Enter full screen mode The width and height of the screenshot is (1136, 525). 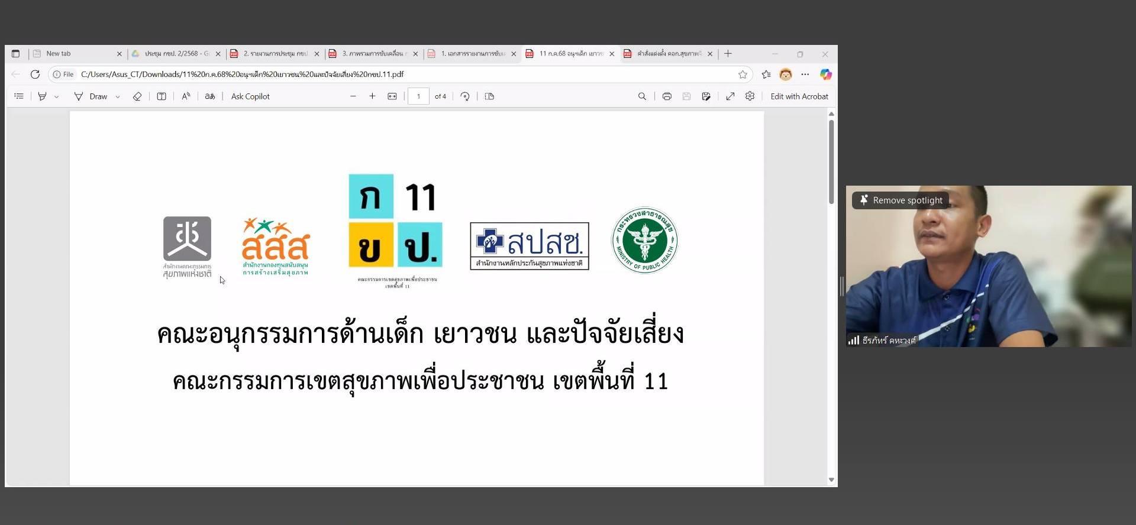[x=730, y=96]
